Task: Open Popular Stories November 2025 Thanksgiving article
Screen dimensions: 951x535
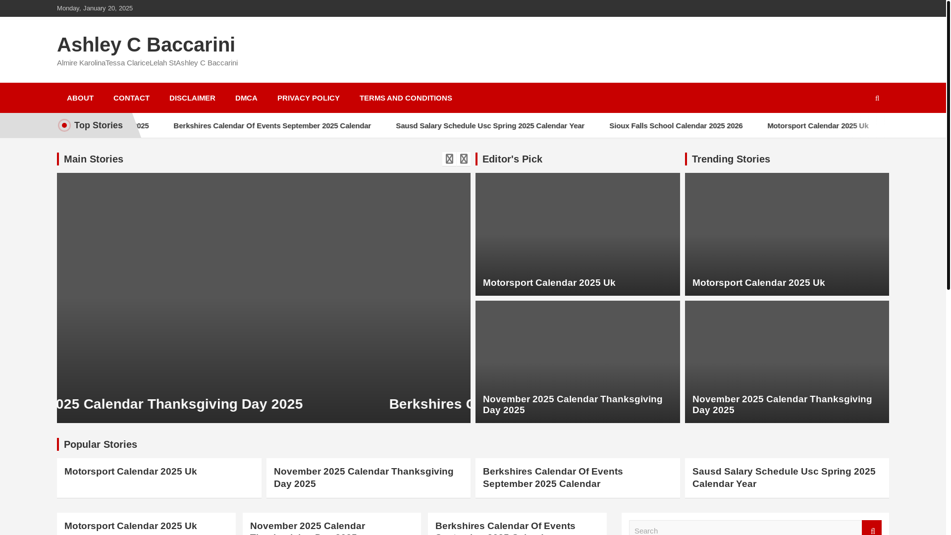Action: [x=364, y=478]
